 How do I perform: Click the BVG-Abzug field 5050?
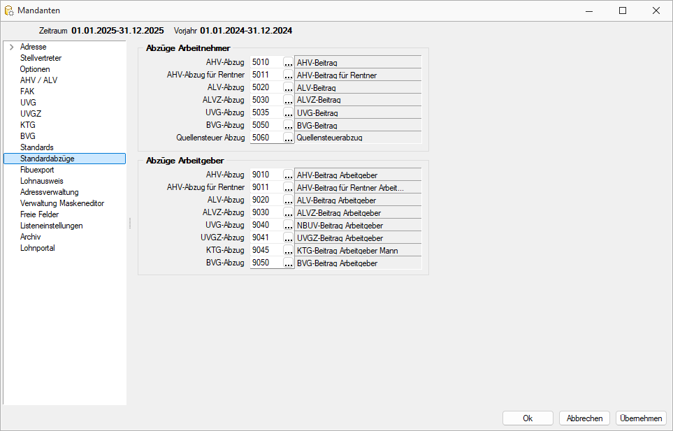coord(266,125)
